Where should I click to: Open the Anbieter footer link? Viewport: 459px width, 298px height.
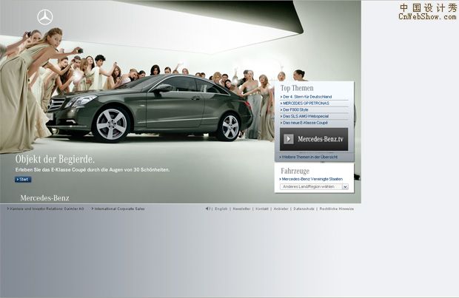click(x=281, y=209)
